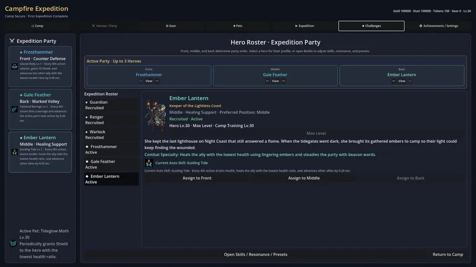Image resolution: width=476 pixels, height=267 pixels.
Task: Move Ember Lantern left with the arrow
Action: (x=394, y=81)
